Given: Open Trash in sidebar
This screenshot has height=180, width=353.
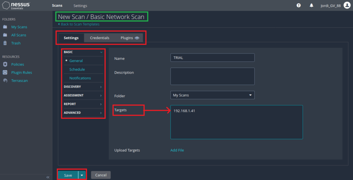Looking at the screenshot, I should tap(16, 43).
